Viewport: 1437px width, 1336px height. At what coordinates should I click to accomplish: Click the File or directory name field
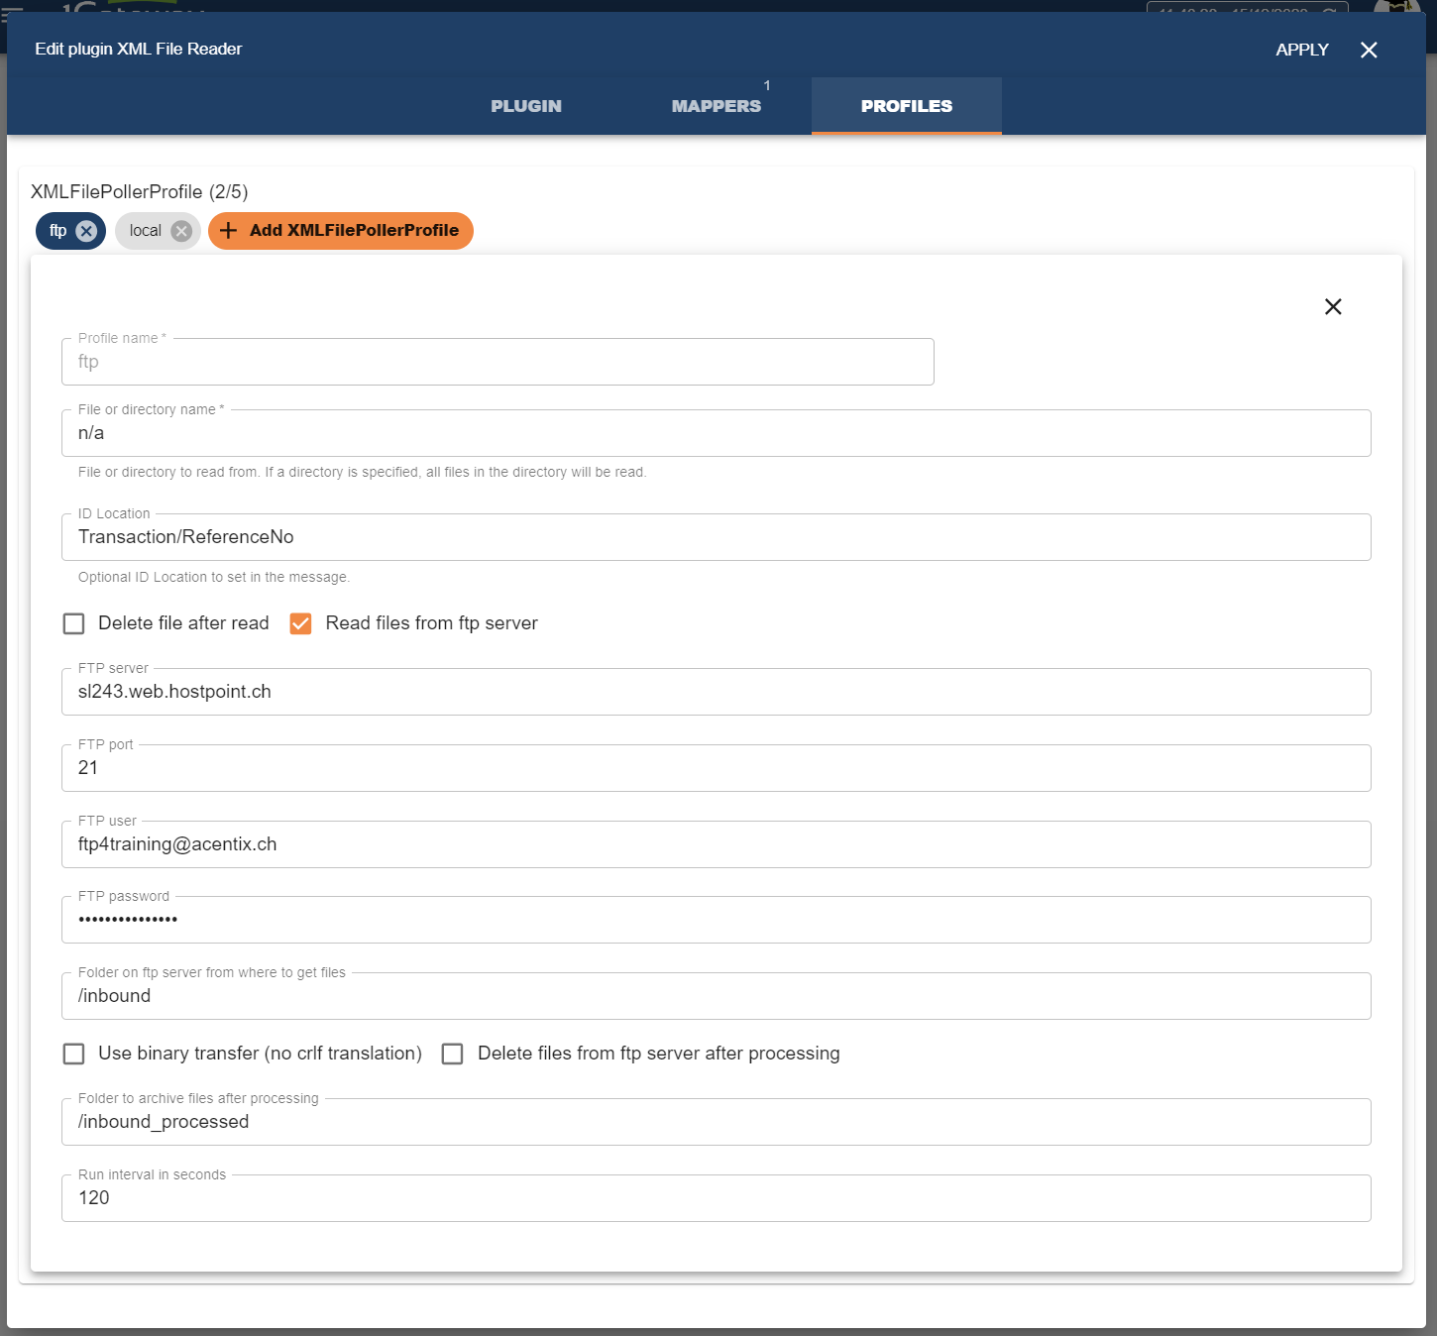point(716,434)
